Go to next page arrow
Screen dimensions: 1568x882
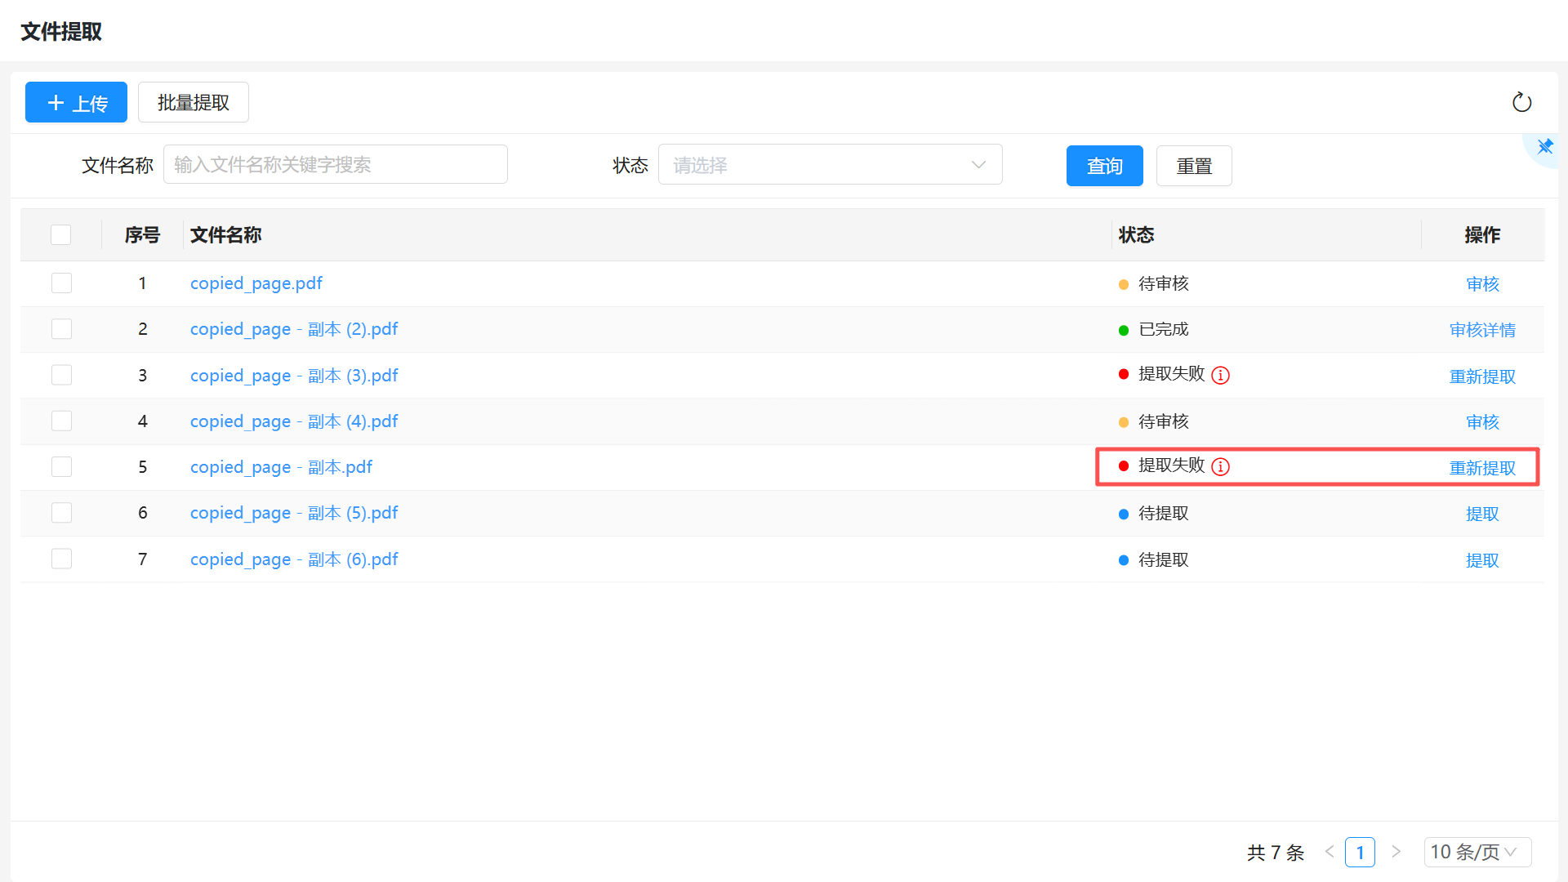point(1396,852)
